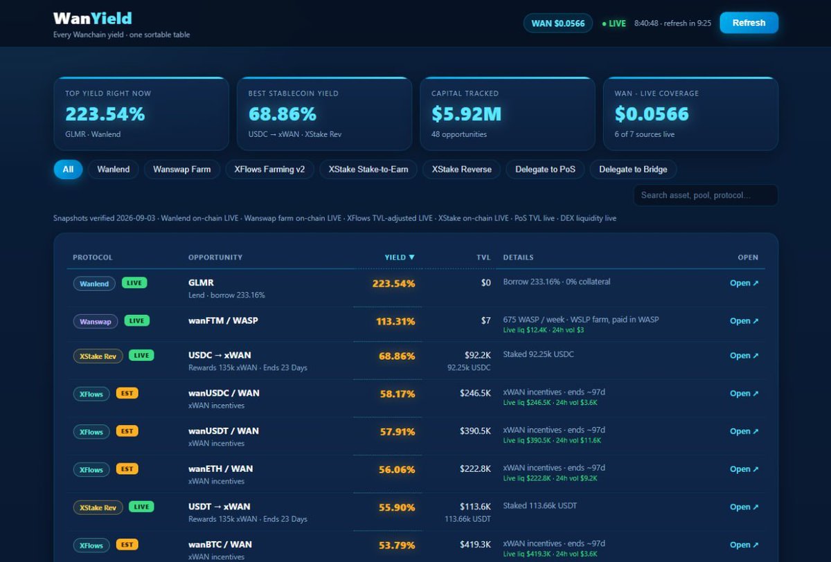Click the 223.54% yield value in GLMR row
Viewport: 831px width, 562px height.
394,284
